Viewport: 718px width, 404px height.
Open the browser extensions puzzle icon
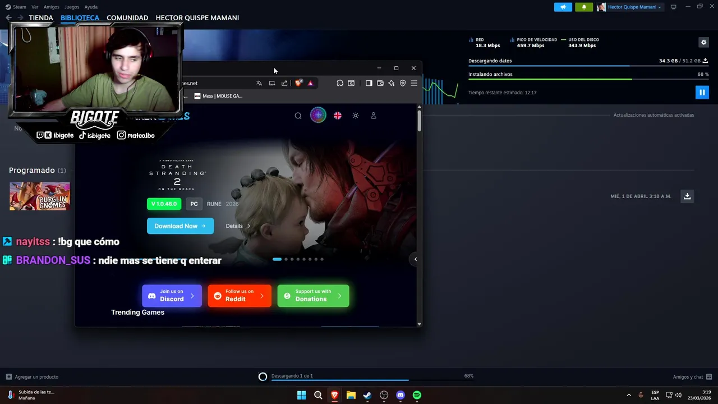pos(340,83)
